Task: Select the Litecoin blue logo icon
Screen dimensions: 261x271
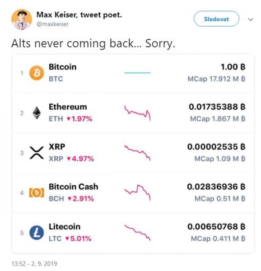Action: click(x=37, y=233)
